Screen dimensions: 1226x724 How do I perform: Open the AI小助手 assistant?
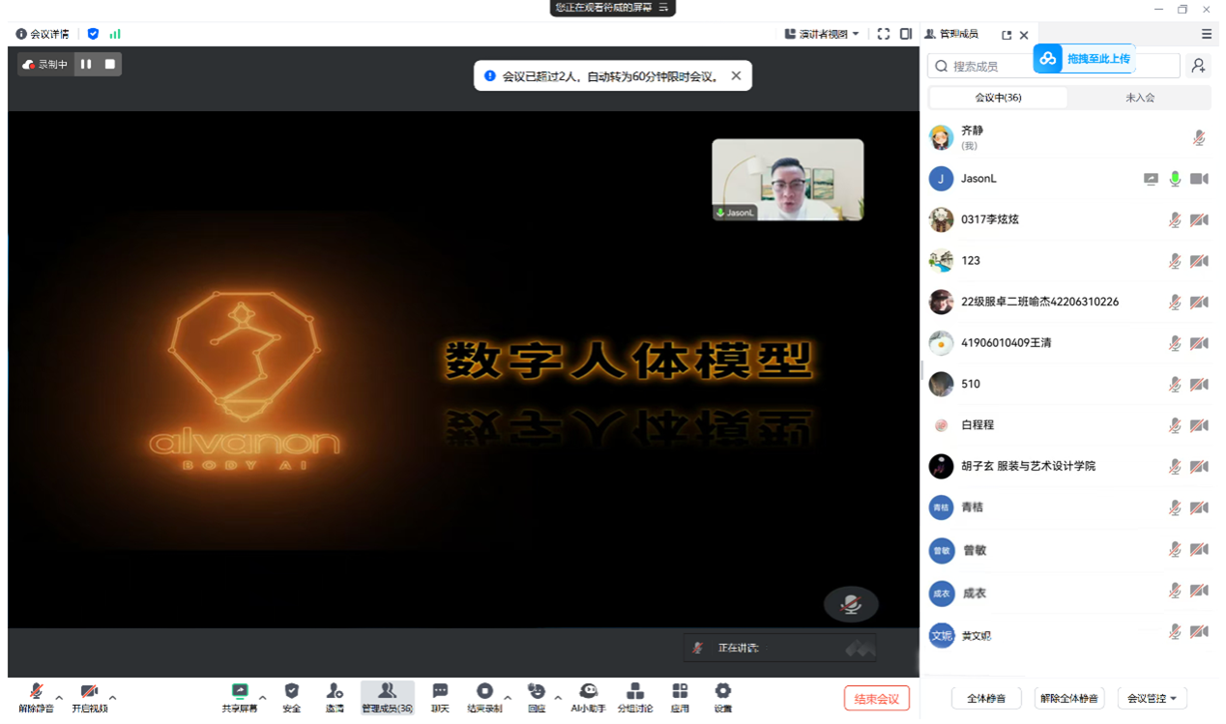[588, 696]
